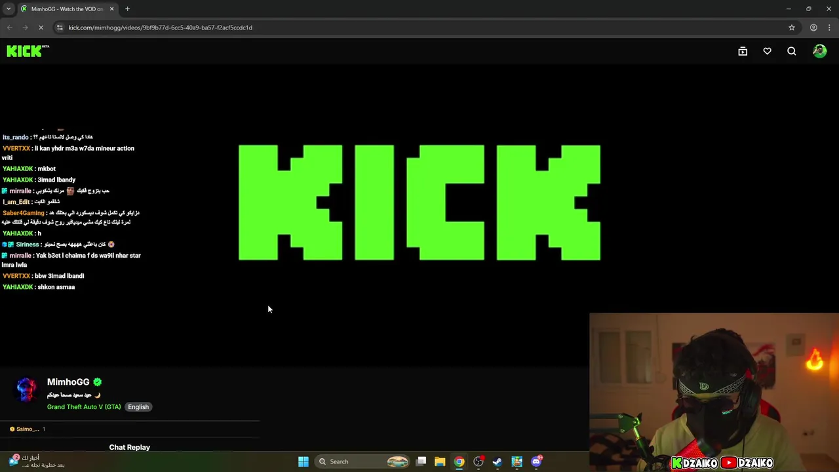Open Chrome three-dot menu
The width and height of the screenshot is (839, 472).
[830, 28]
